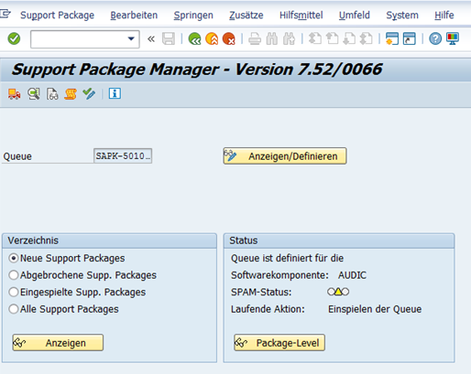The height and width of the screenshot is (374, 471).
Task: Click the Load Packages magnifier icon
Action: pyautogui.click(x=34, y=94)
